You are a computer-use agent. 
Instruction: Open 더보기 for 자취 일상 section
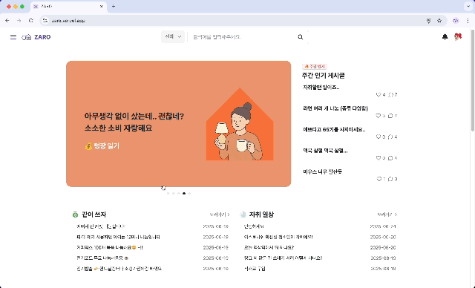(x=387, y=215)
